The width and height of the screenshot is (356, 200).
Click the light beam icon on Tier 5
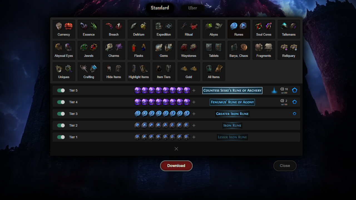click(274, 90)
